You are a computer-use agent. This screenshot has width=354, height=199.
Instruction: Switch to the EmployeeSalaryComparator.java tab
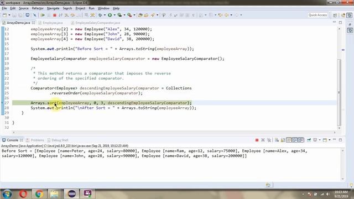[96, 23]
